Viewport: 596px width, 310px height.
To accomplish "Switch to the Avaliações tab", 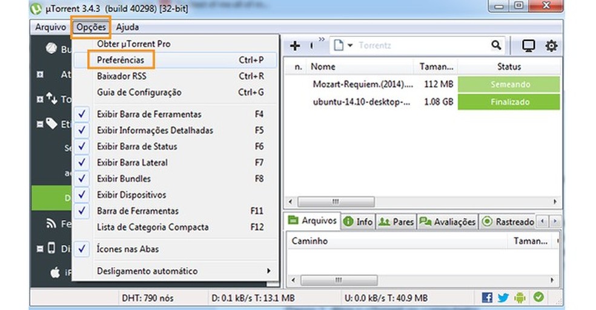I will [448, 222].
